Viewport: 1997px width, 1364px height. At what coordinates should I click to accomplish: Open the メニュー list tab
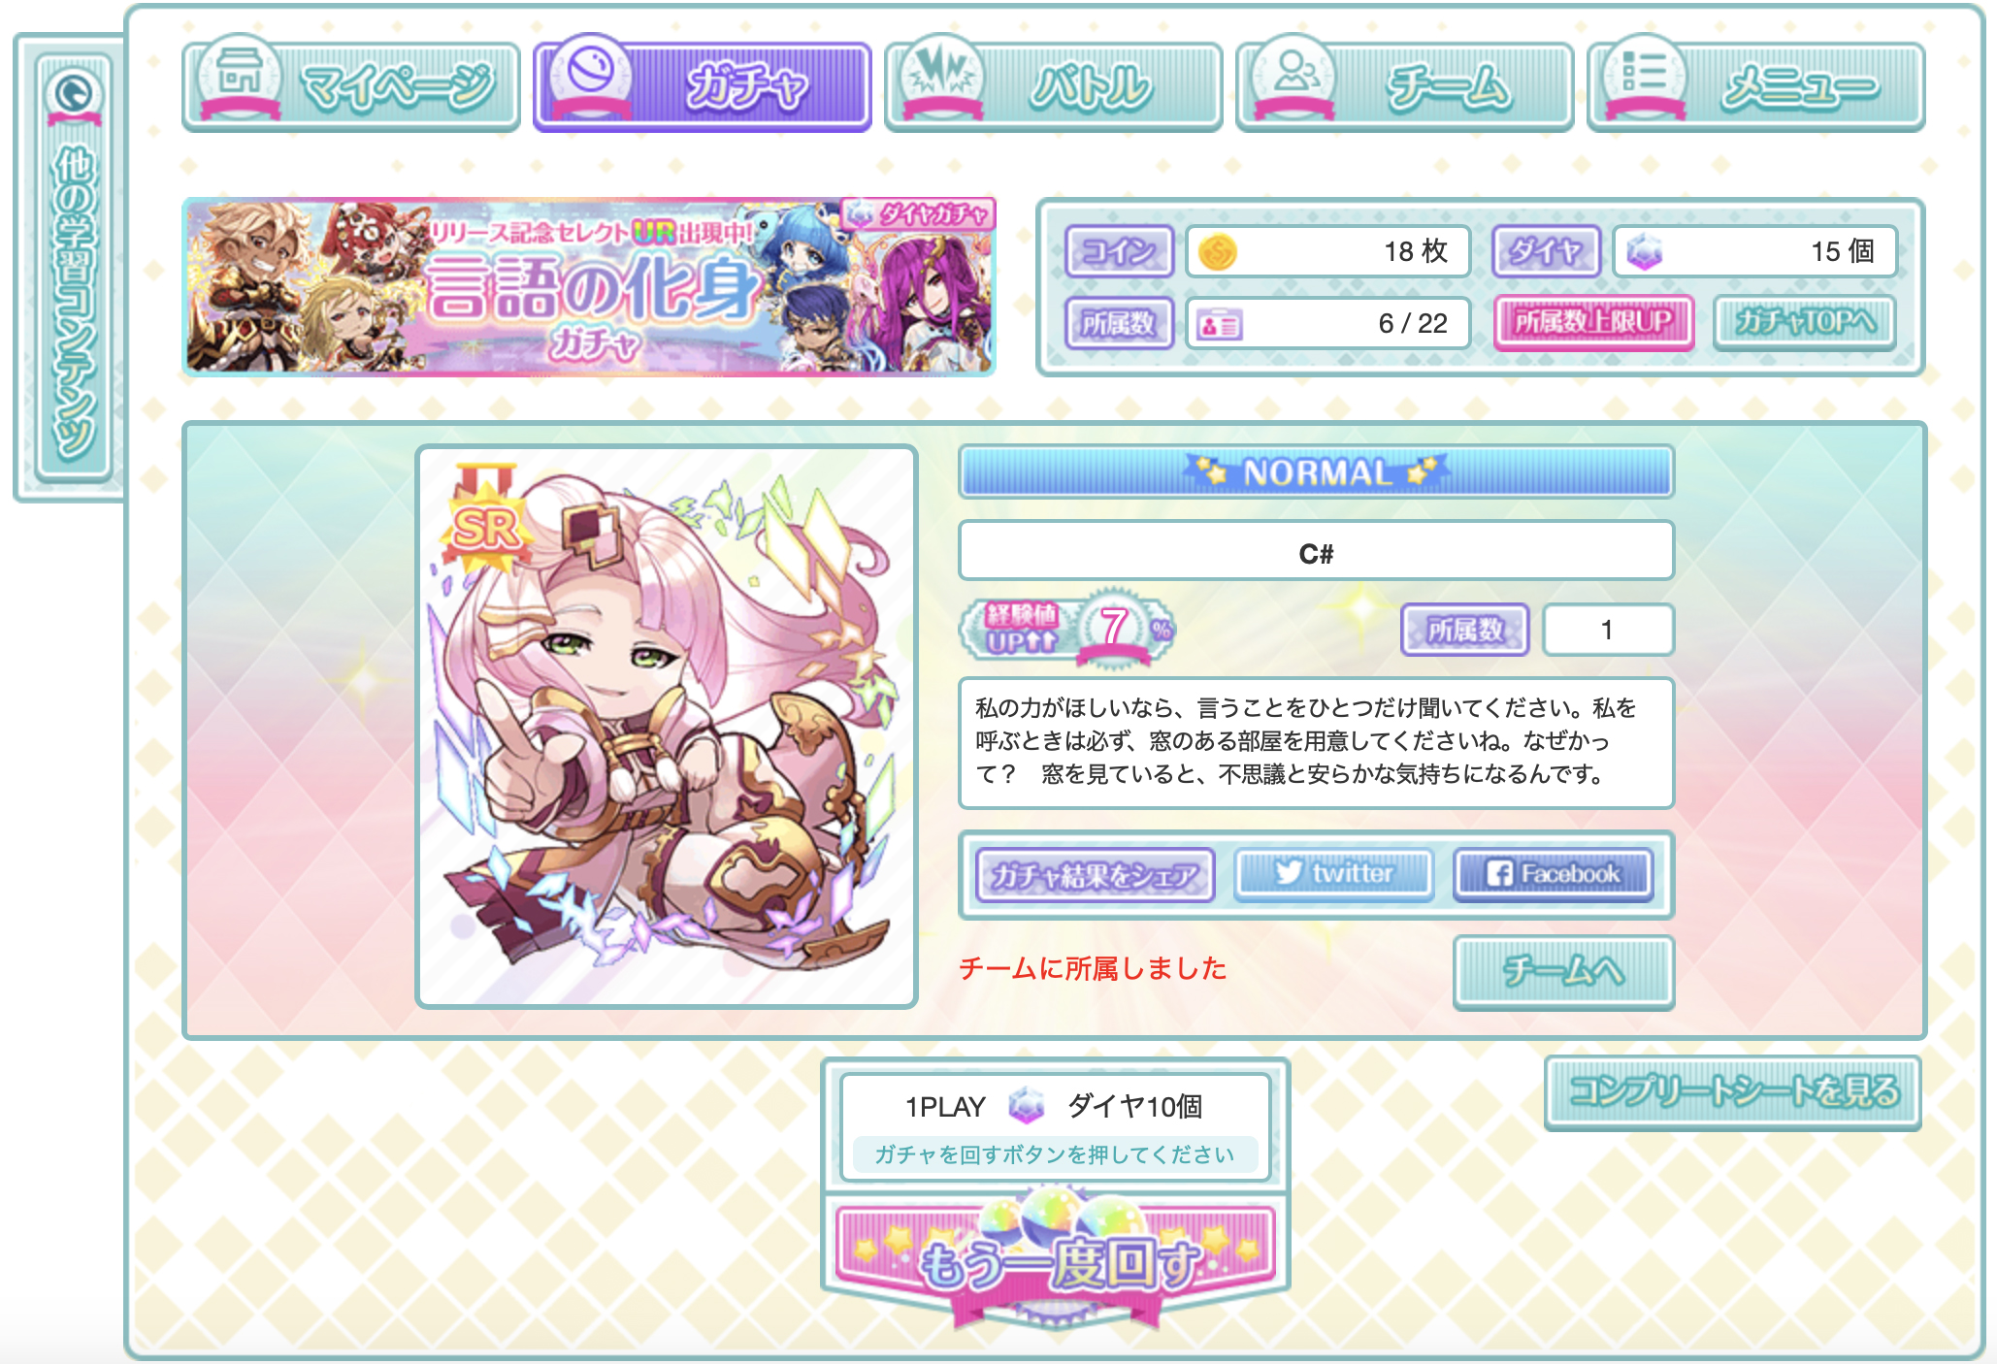pyautogui.click(x=1756, y=85)
